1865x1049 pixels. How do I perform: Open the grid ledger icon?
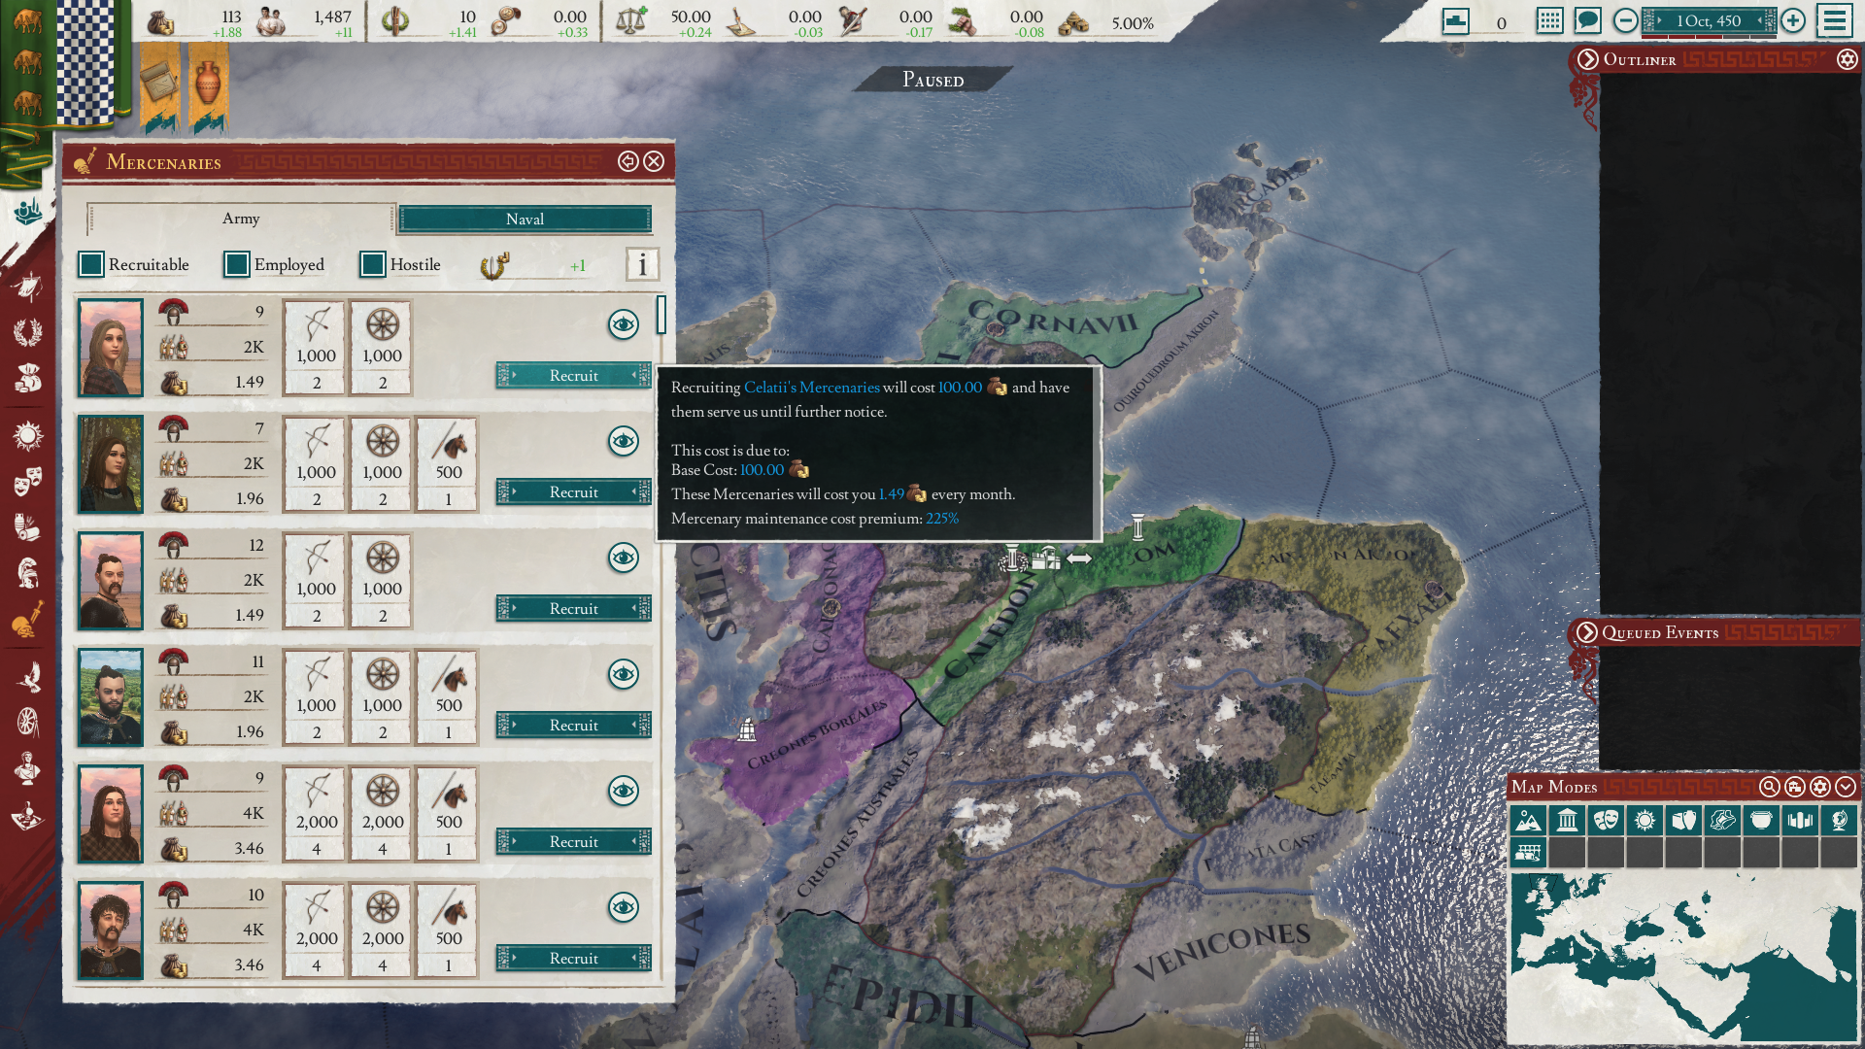point(1549,20)
